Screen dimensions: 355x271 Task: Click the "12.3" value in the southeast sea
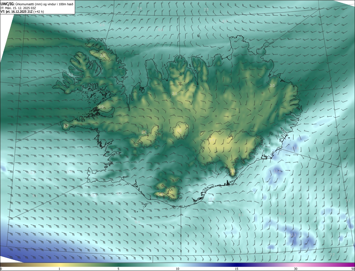tap(293, 235)
